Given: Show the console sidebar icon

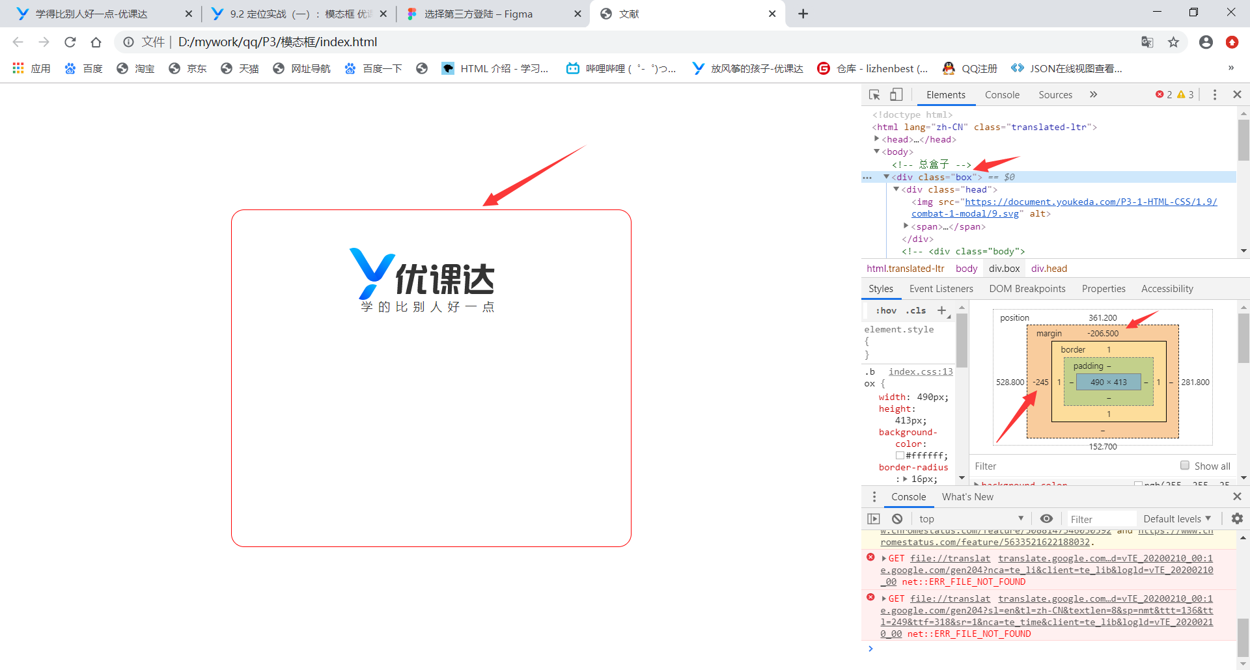Looking at the screenshot, I should pyautogui.click(x=874, y=519).
